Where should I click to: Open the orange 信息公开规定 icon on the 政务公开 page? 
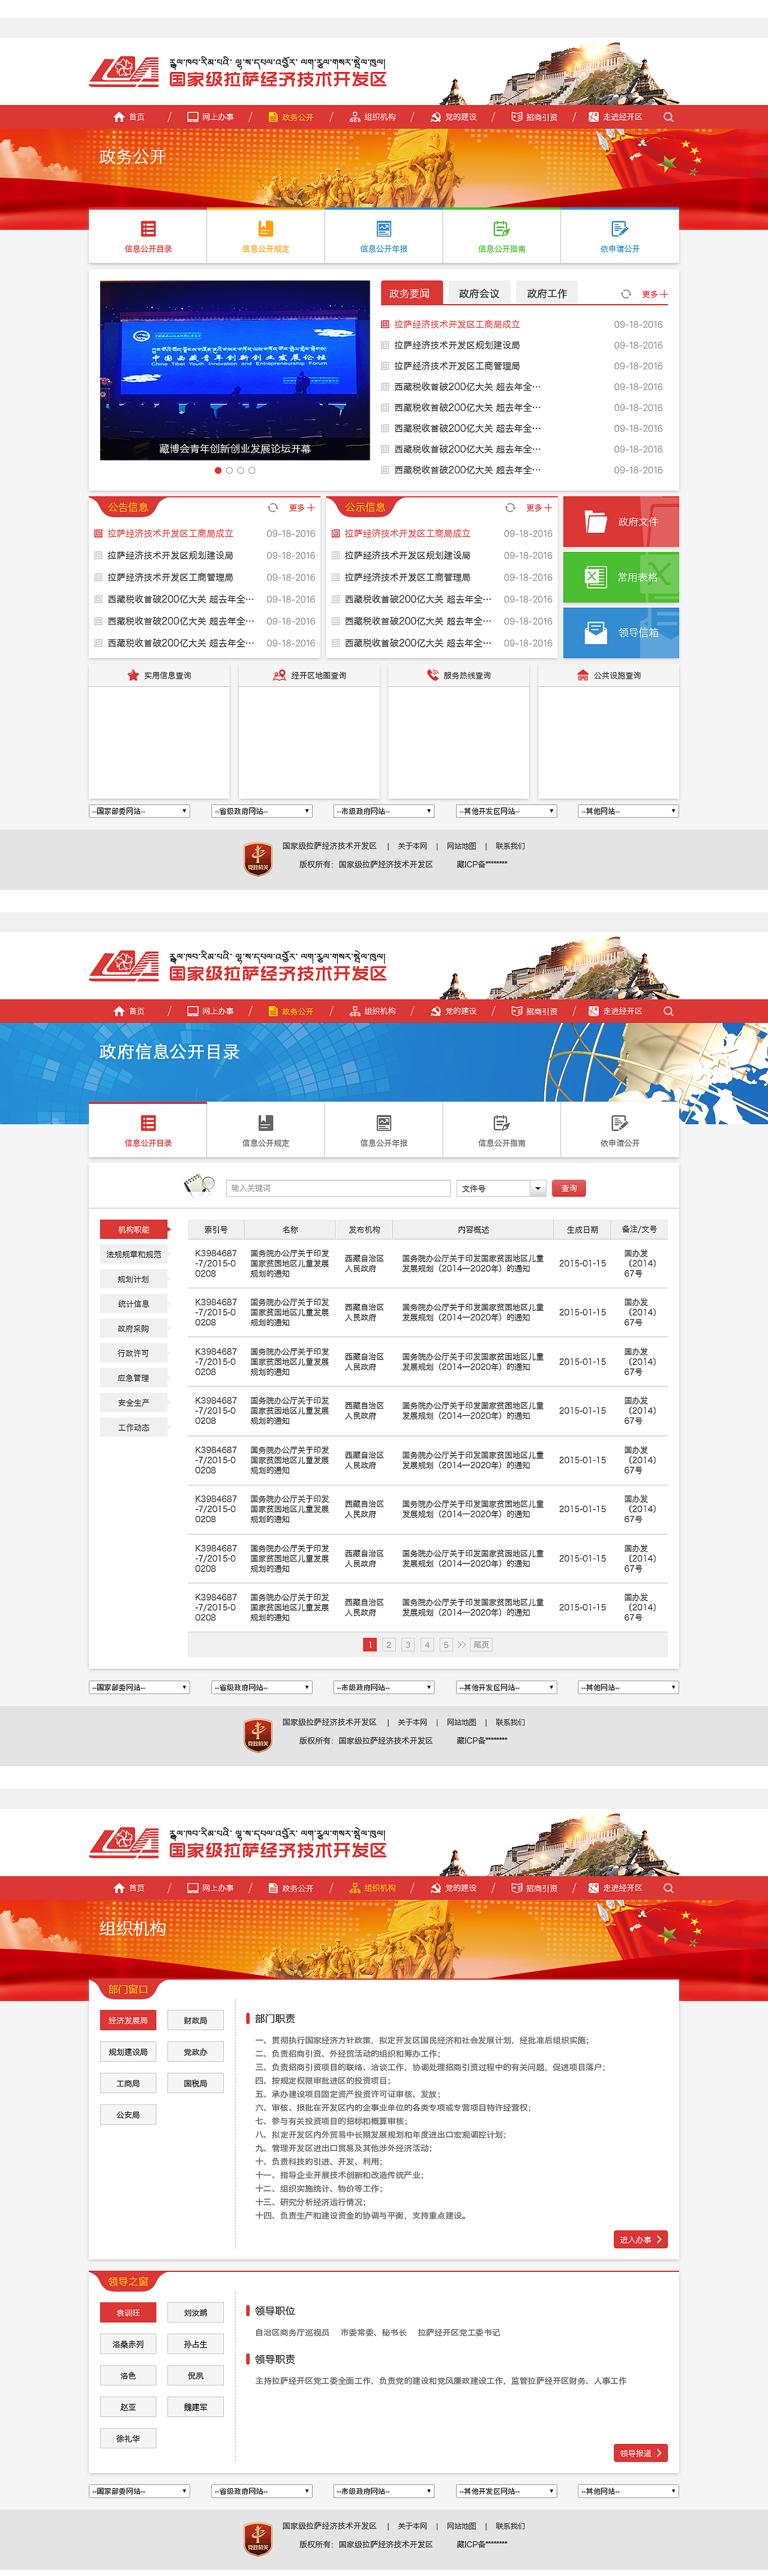point(266,229)
